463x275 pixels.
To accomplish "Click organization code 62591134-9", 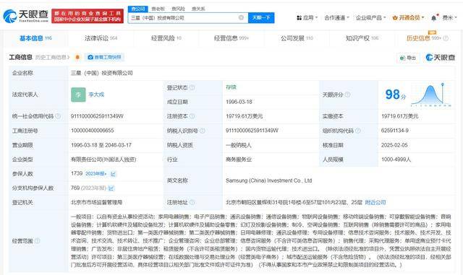I will click(395, 130).
